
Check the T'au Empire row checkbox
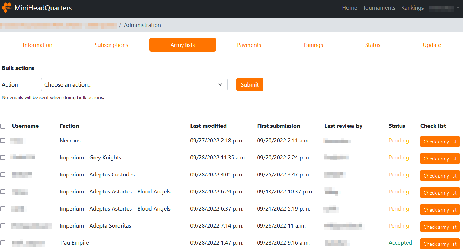pos(3,243)
